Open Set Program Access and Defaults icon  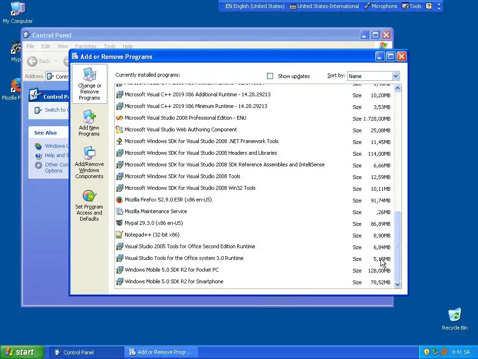click(x=89, y=205)
